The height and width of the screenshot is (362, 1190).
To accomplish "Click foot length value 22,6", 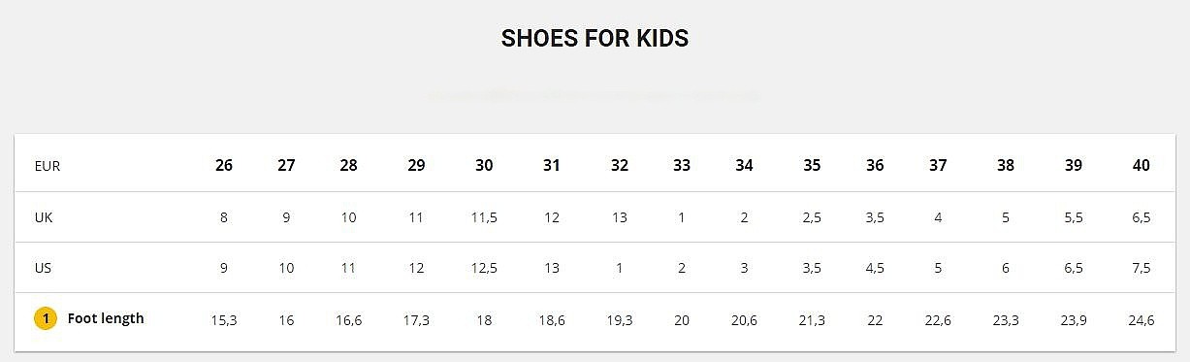I will point(938,319).
